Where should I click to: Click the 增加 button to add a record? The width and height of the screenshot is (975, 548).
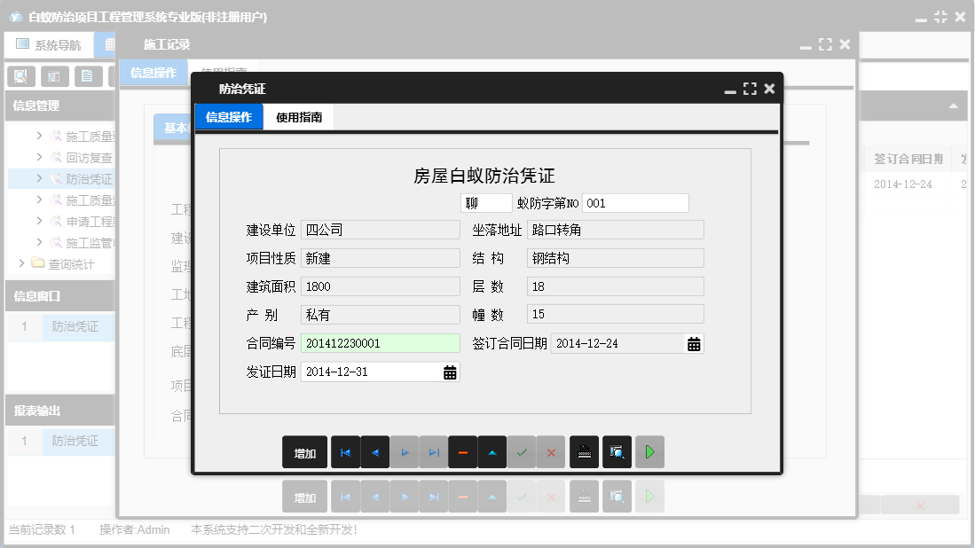pos(304,451)
